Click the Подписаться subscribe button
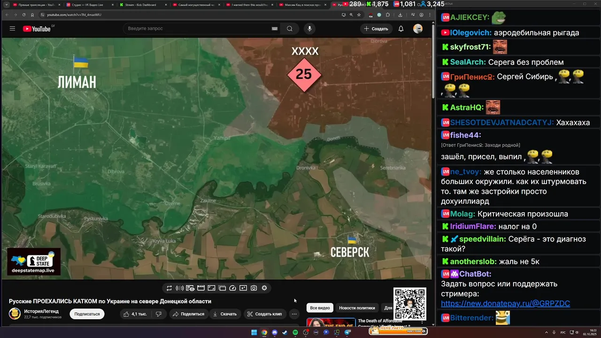Screen dimensions: 601x338 tap(87, 314)
